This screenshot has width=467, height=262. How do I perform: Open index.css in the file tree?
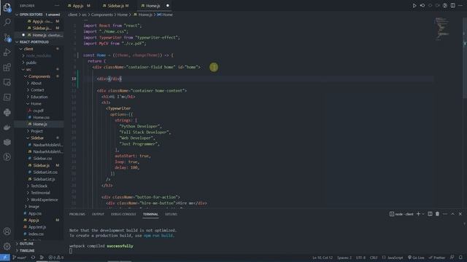pos(36,234)
